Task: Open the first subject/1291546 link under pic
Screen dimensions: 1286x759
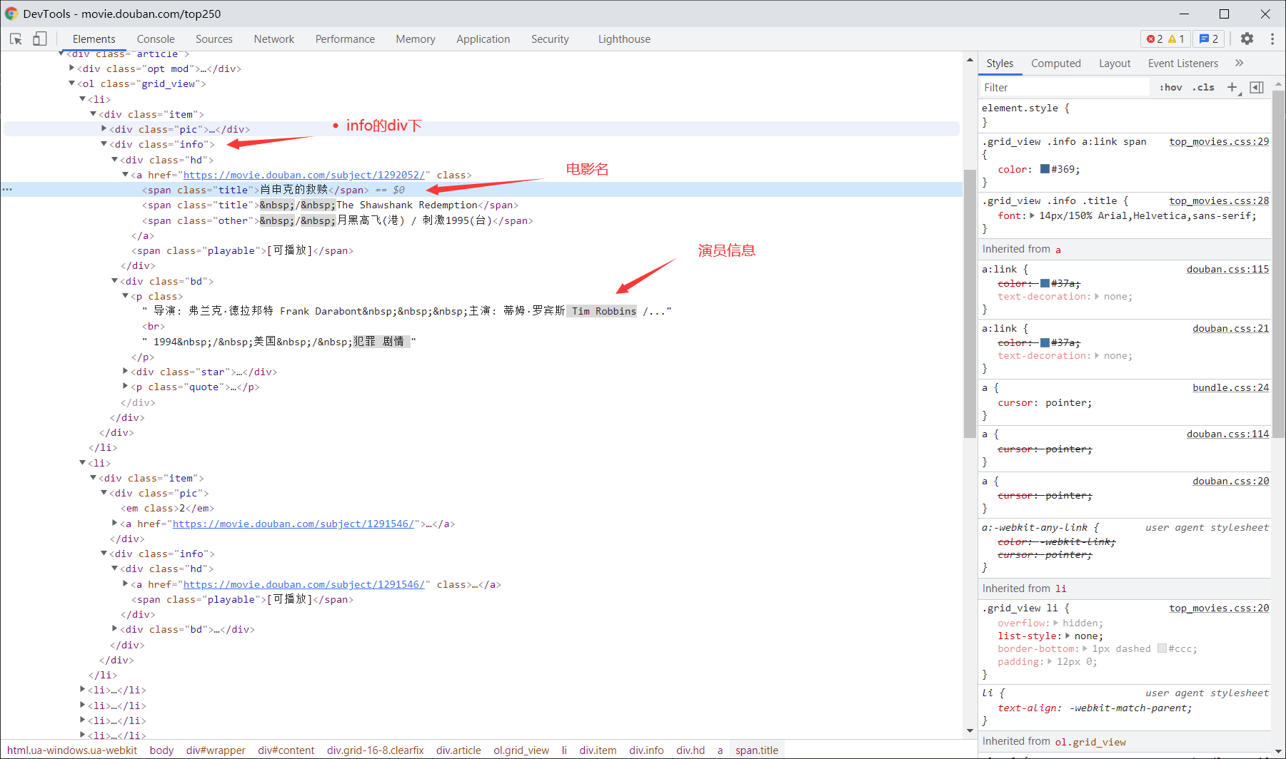Action: click(x=293, y=524)
